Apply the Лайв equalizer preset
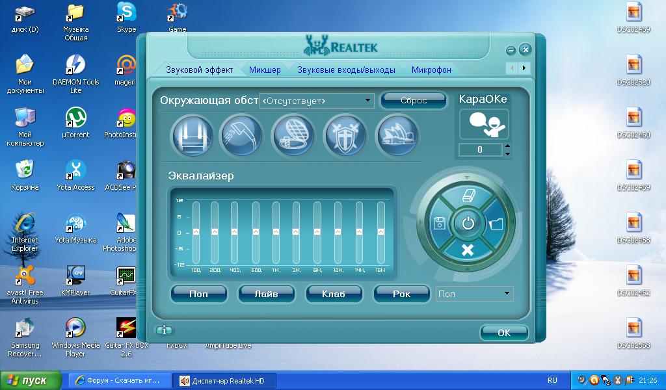The height and width of the screenshot is (390, 666). point(266,294)
